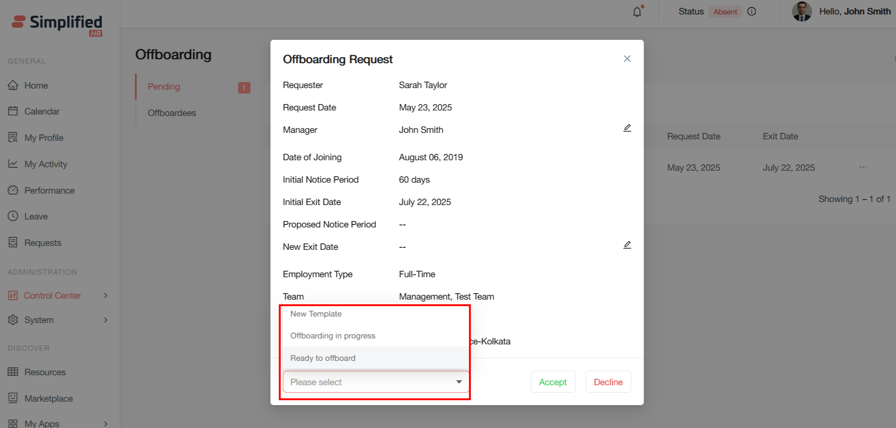Edit the New Exit Date pencil icon
The image size is (896, 428).
pyautogui.click(x=627, y=245)
